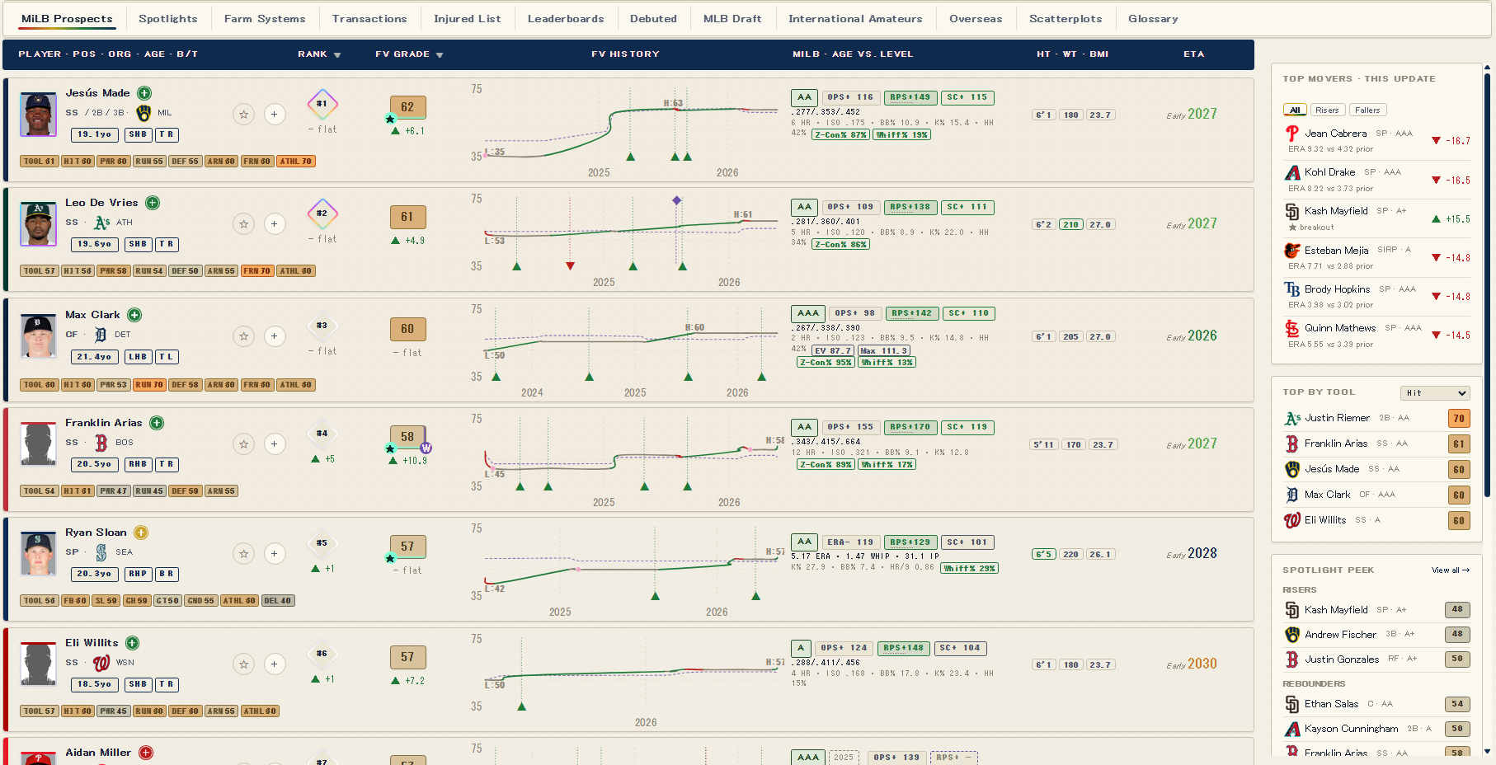Sort by the RANK column arrow
Screen dimensions: 1496x765
pyautogui.click(x=337, y=55)
